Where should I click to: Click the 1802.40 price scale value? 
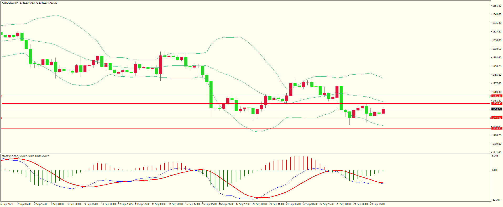497,57
